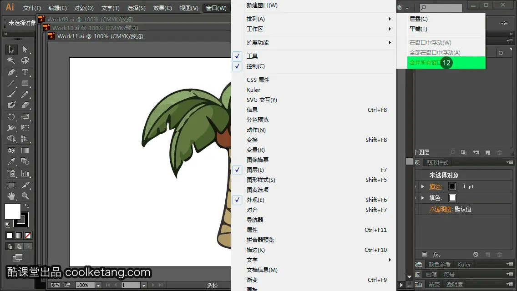Viewport: 517px width, 291px height.
Task: Open the zoom level dropdown arrow
Action: tap(98, 285)
